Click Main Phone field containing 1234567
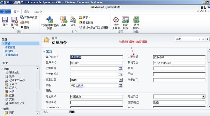Viewport: 210px width, 116px height. pos(179,57)
